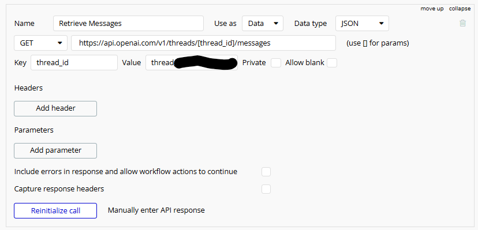Viewport: 478px width, 230px height.
Task: Collapse this API call section
Action: [460, 9]
